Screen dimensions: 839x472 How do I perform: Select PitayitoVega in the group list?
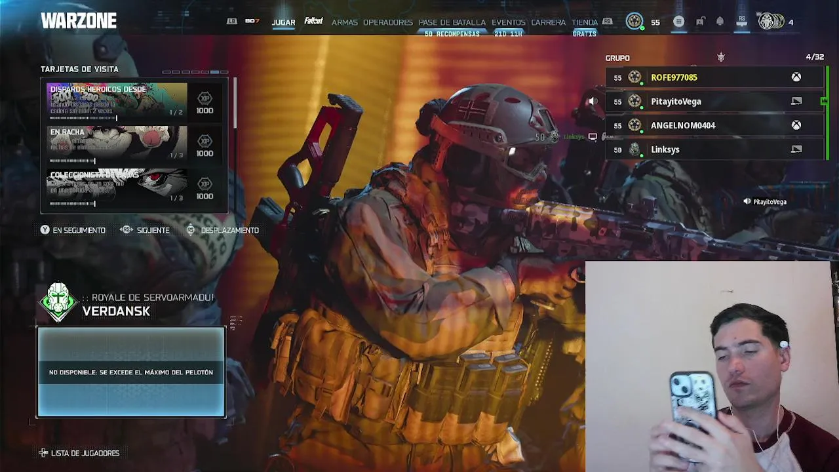coord(714,102)
